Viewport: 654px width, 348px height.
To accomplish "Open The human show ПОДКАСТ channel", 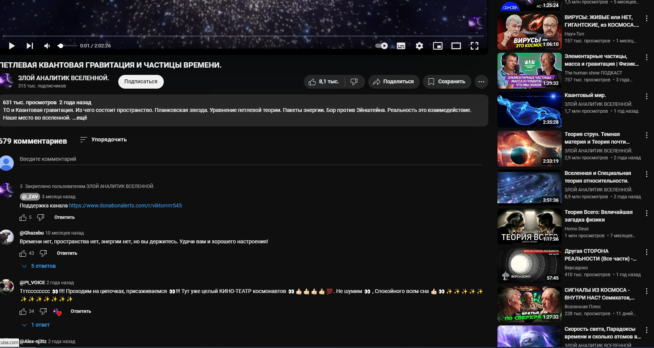I will 593,73.
